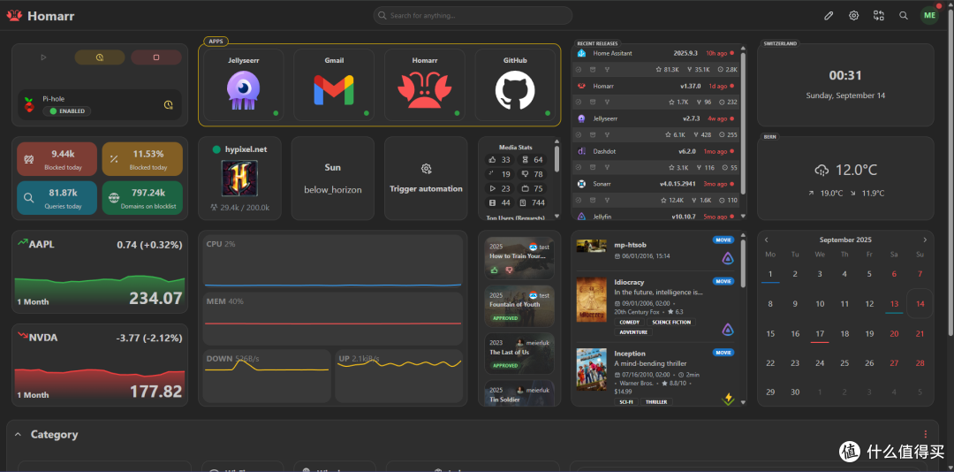954x472 pixels.
Task: Open the Jellyseerr app tile
Action: (x=244, y=85)
